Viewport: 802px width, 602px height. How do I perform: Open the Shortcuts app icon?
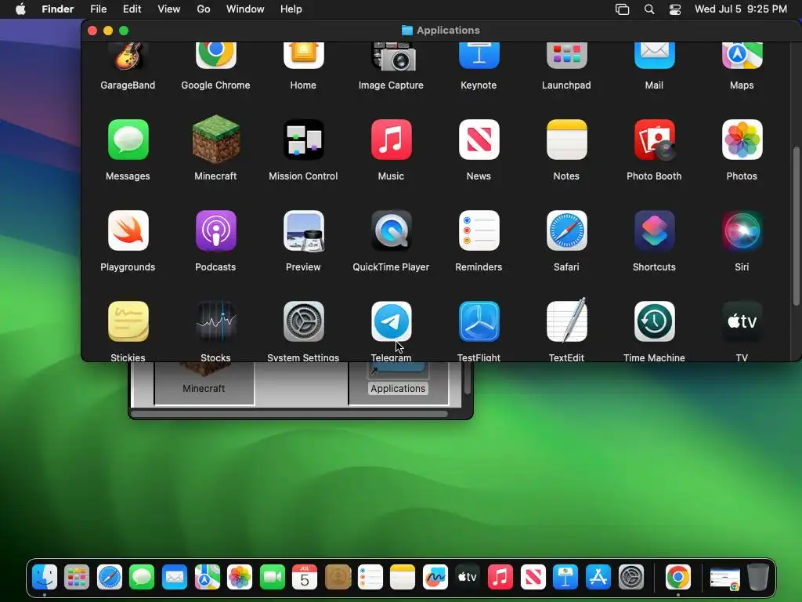(654, 230)
